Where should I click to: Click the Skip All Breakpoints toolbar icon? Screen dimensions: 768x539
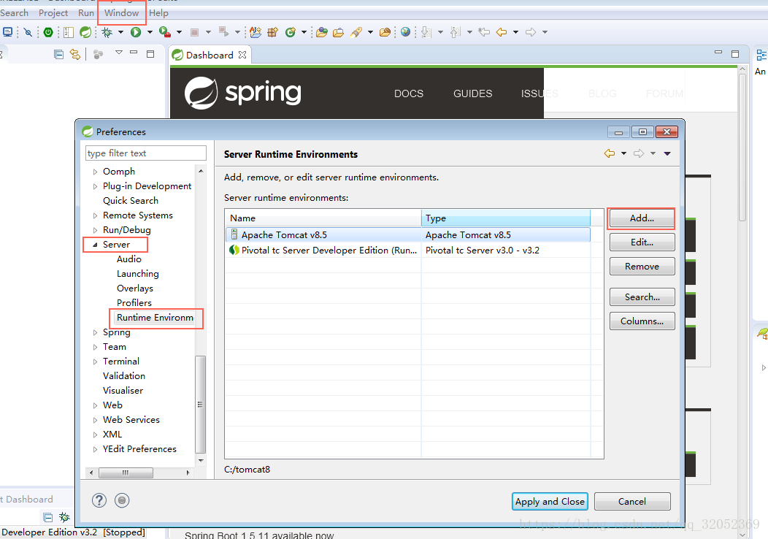(x=28, y=32)
